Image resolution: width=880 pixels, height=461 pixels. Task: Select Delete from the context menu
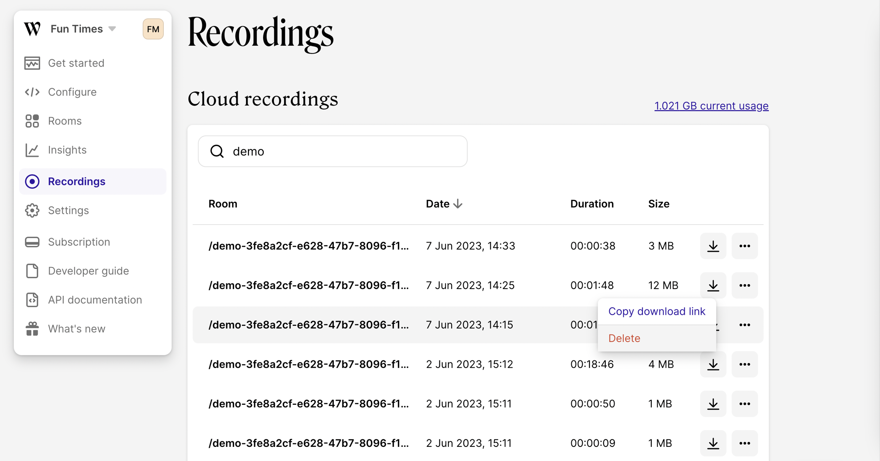pos(624,338)
